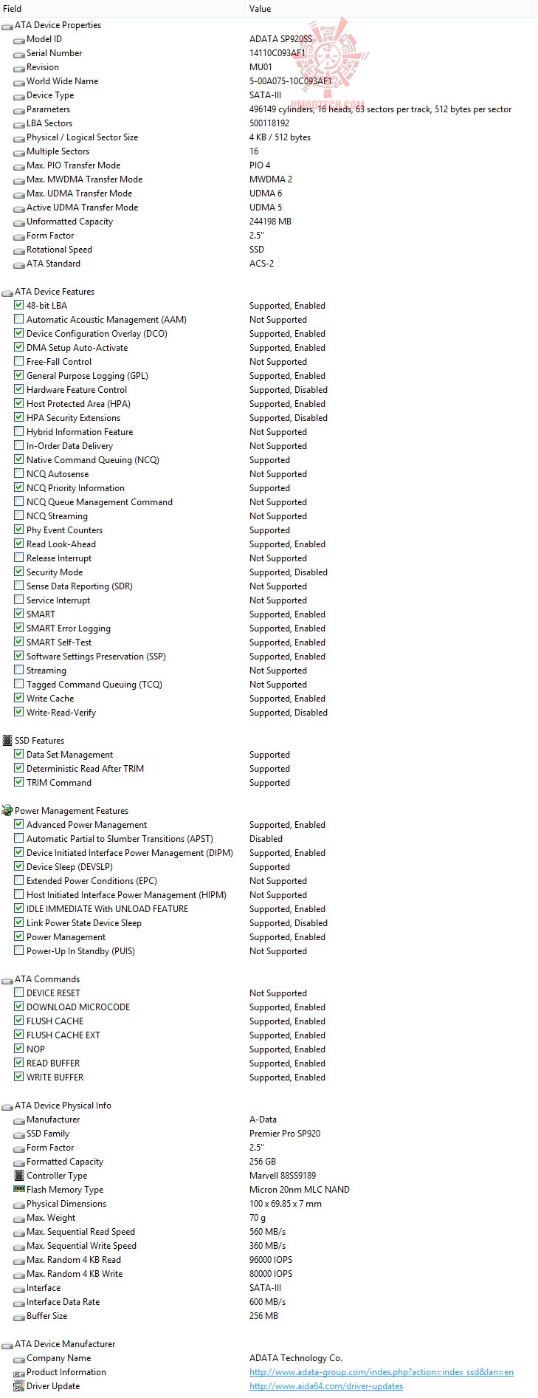Select the model value ADATA SP920SS
The height and width of the screenshot is (1398, 538).
[x=280, y=39]
